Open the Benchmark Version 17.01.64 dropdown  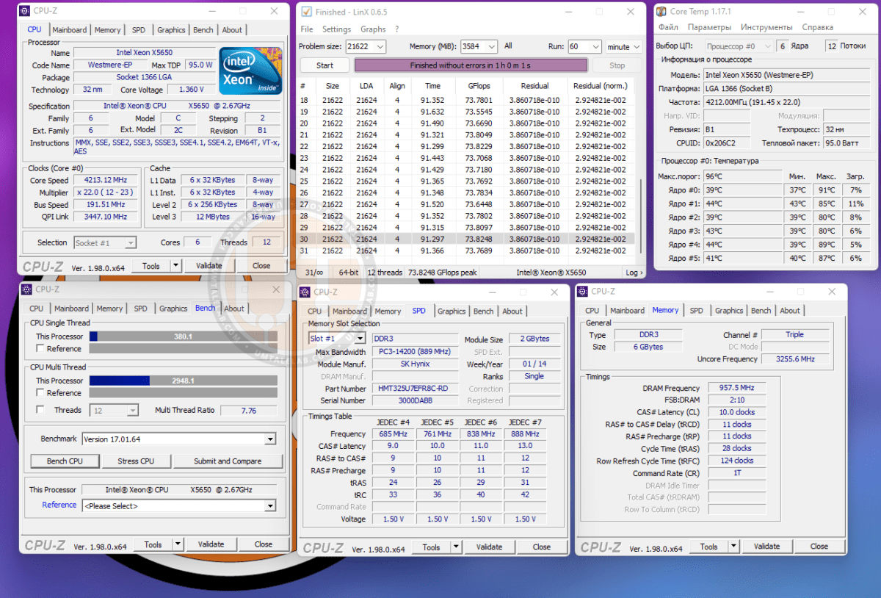coord(271,439)
